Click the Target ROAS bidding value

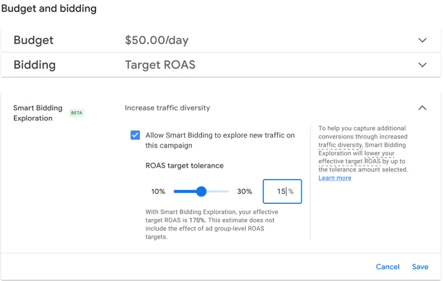point(160,65)
